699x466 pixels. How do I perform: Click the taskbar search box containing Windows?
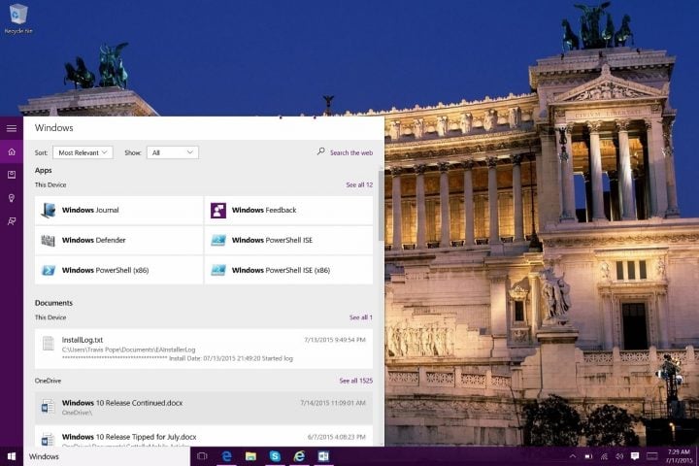[107, 456]
